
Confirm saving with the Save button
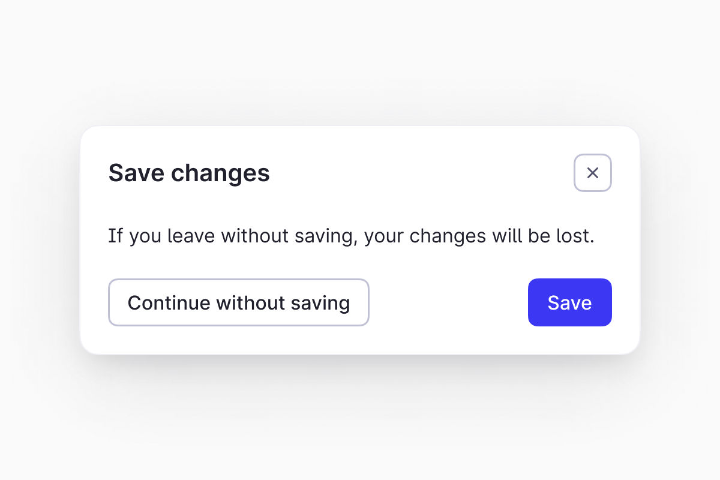(x=569, y=302)
